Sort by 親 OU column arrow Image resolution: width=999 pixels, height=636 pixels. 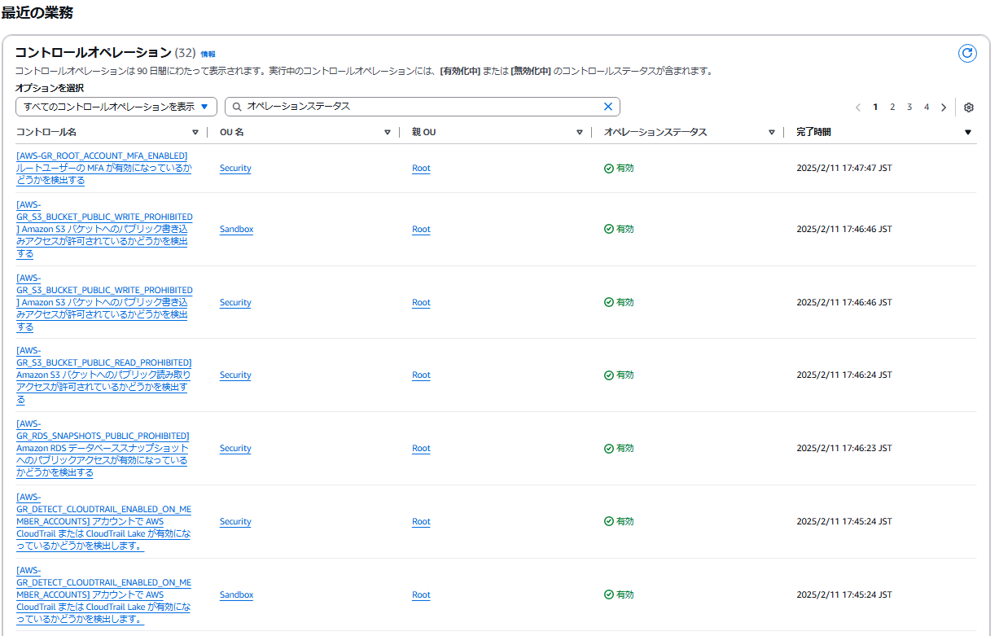pyautogui.click(x=580, y=132)
